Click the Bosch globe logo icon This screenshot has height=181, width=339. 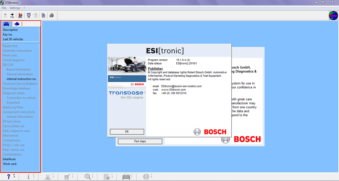click(333, 16)
